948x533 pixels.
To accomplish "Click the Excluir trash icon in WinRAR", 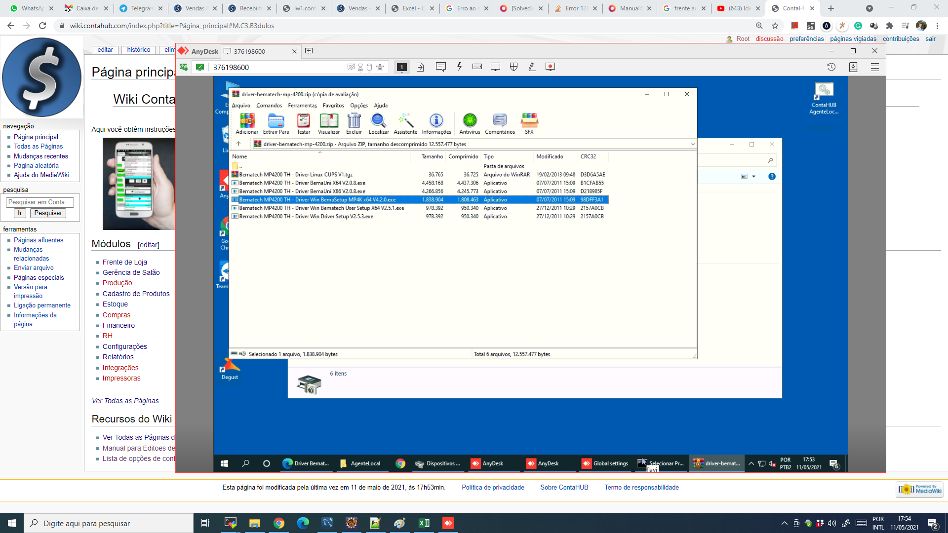I will point(354,123).
